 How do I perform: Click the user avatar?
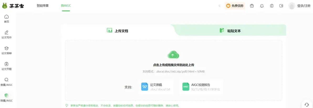[x=292, y=6]
